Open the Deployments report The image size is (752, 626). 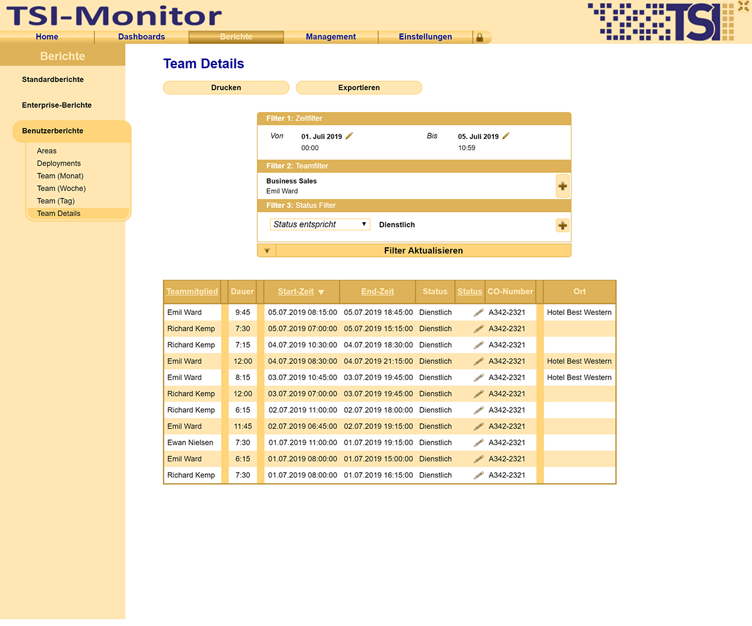pyautogui.click(x=59, y=163)
